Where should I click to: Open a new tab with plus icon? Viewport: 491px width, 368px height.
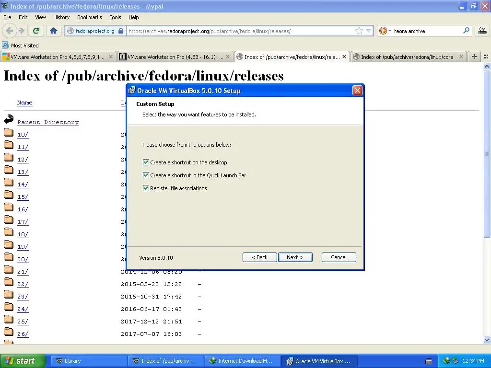click(x=474, y=57)
